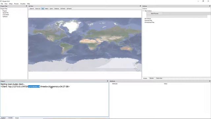Image resolution: width=211 pixels, height=119 pixels.
Task: Switch to the Explorer tab
Action: pos(3,118)
